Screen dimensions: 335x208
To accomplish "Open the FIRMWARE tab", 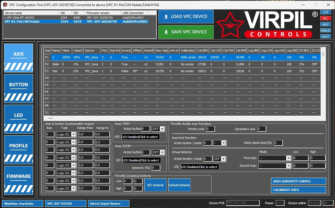I will (19, 180).
